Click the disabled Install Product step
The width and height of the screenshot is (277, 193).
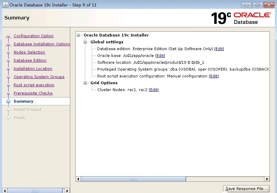pos(27,109)
